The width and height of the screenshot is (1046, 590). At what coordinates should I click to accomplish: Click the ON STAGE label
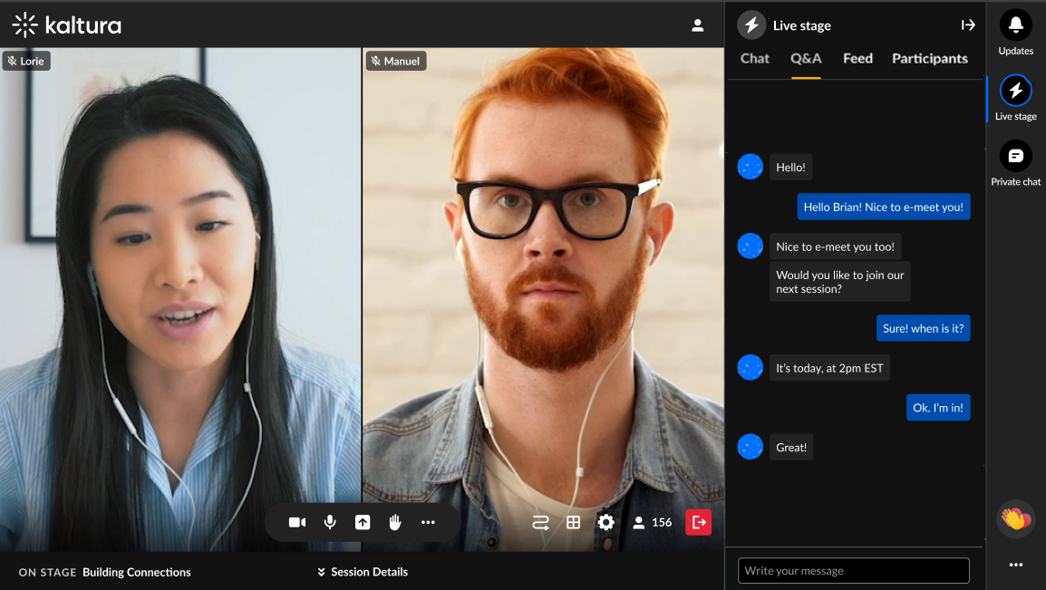[47, 572]
